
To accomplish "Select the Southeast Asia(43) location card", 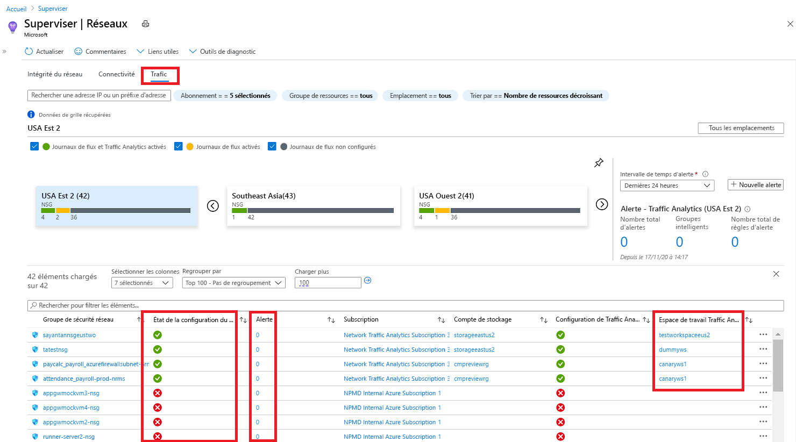I will tap(314, 206).
